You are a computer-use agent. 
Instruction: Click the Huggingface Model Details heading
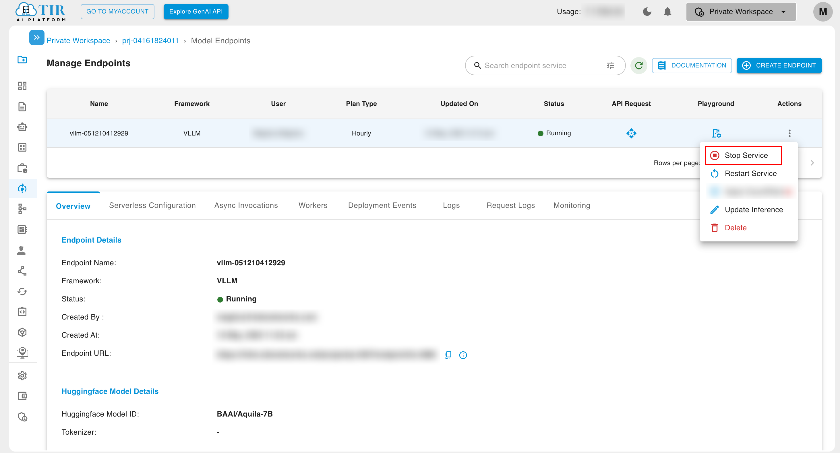coord(110,391)
